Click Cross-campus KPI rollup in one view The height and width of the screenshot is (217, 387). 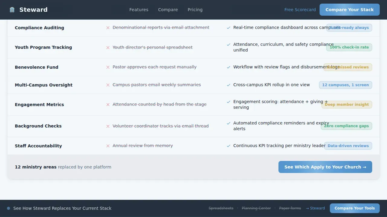click(x=272, y=85)
